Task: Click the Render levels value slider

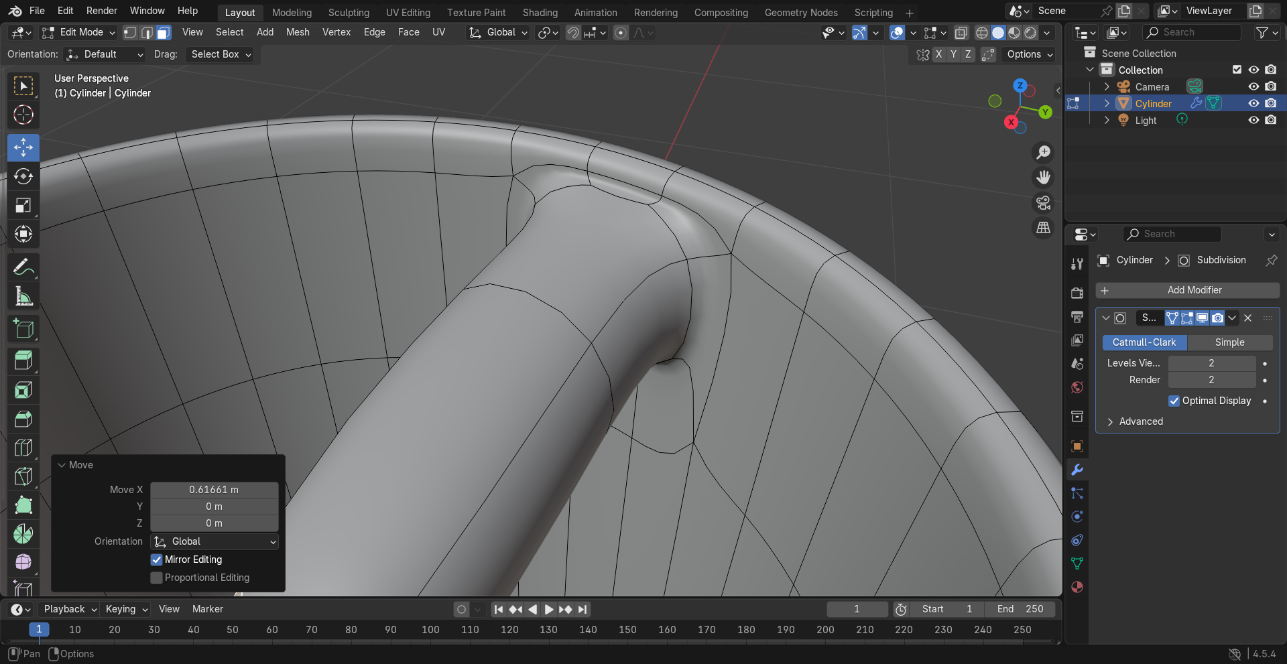Action: click(x=1211, y=380)
